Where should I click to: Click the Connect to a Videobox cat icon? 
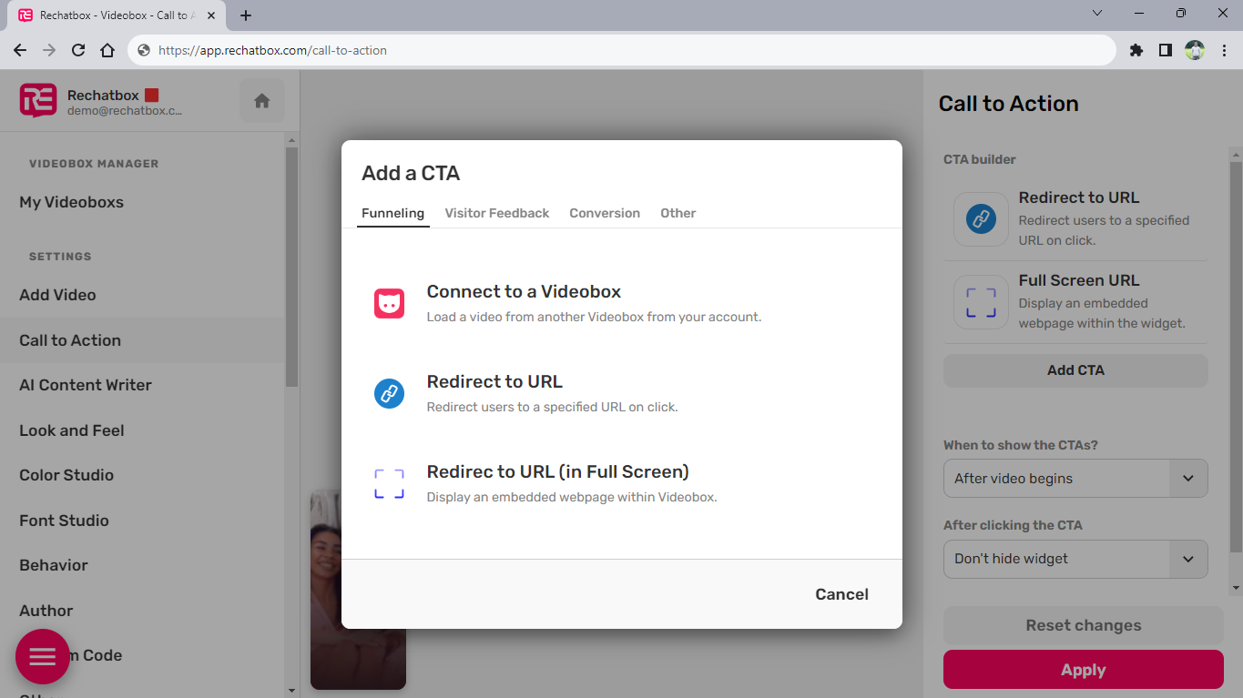pos(389,303)
